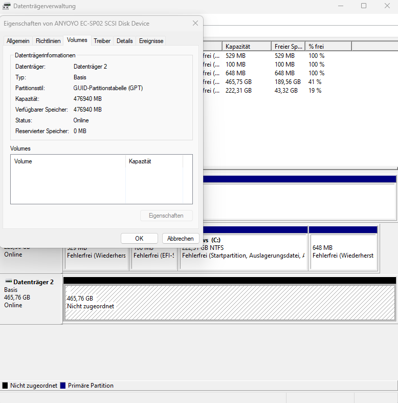The height and width of the screenshot is (403, 398).
Task: Click the 43,32 GB free space cell
Action: point(286,91)
